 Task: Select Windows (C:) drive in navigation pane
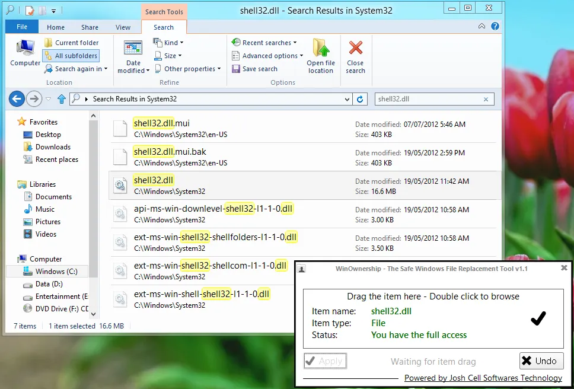(x=56, y=272)
